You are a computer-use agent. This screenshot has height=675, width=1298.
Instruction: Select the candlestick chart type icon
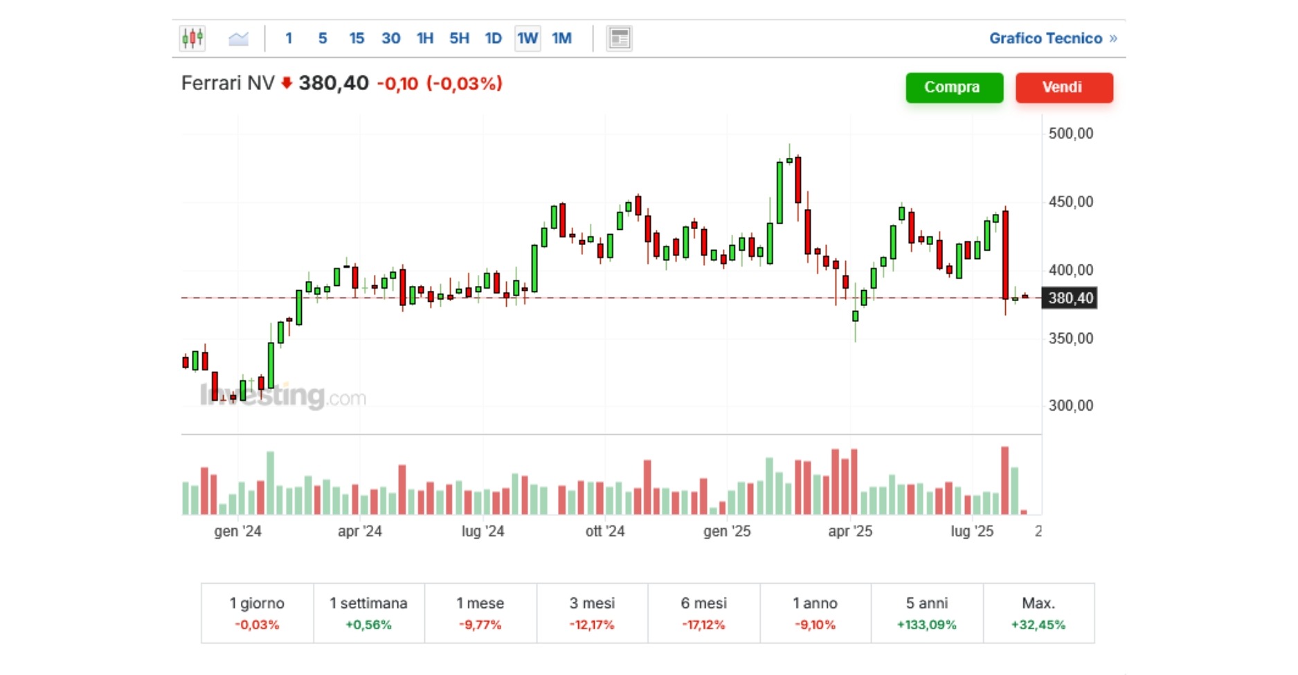tap(192, 38)
